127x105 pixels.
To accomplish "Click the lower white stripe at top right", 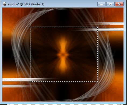I will coord(110,29).
